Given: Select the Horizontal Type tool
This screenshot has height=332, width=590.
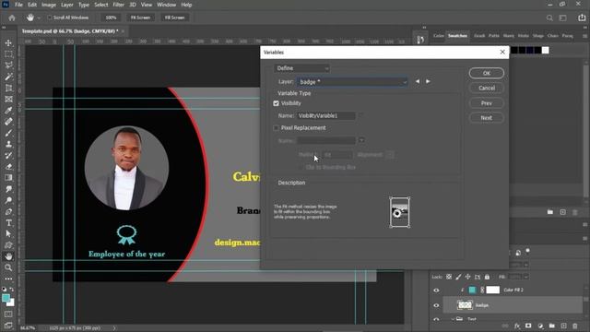Looking at the screenshot, I should coord(8,223).
